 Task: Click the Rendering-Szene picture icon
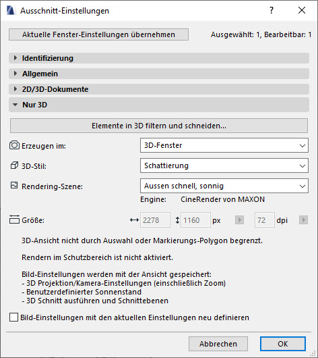tap(14, 185)
